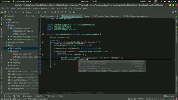
Task: Open the Logcat tool window
Action: point(28,96)
